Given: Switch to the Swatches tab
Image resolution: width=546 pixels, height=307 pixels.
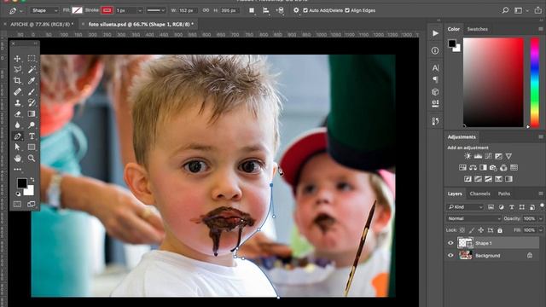Looking at the screenshot, I should pos(477,29).
